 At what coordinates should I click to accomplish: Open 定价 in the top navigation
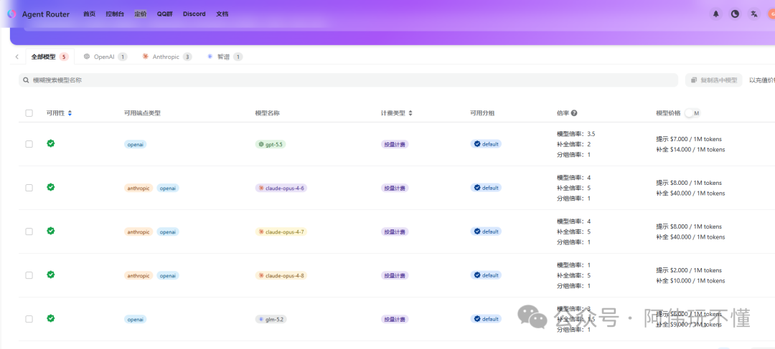tap(141, 14)
